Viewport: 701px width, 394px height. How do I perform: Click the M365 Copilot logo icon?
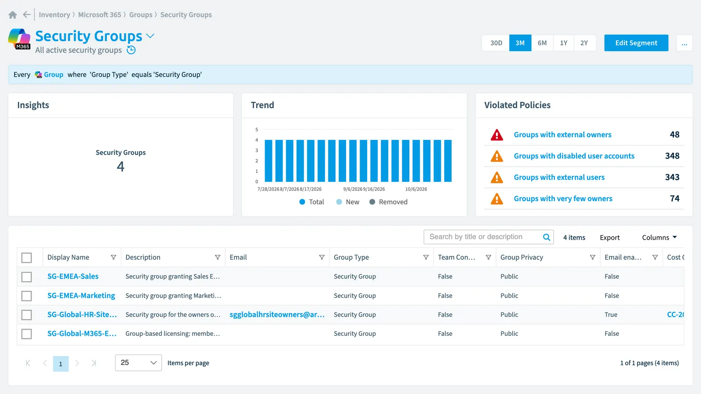[x=19, y=39]
